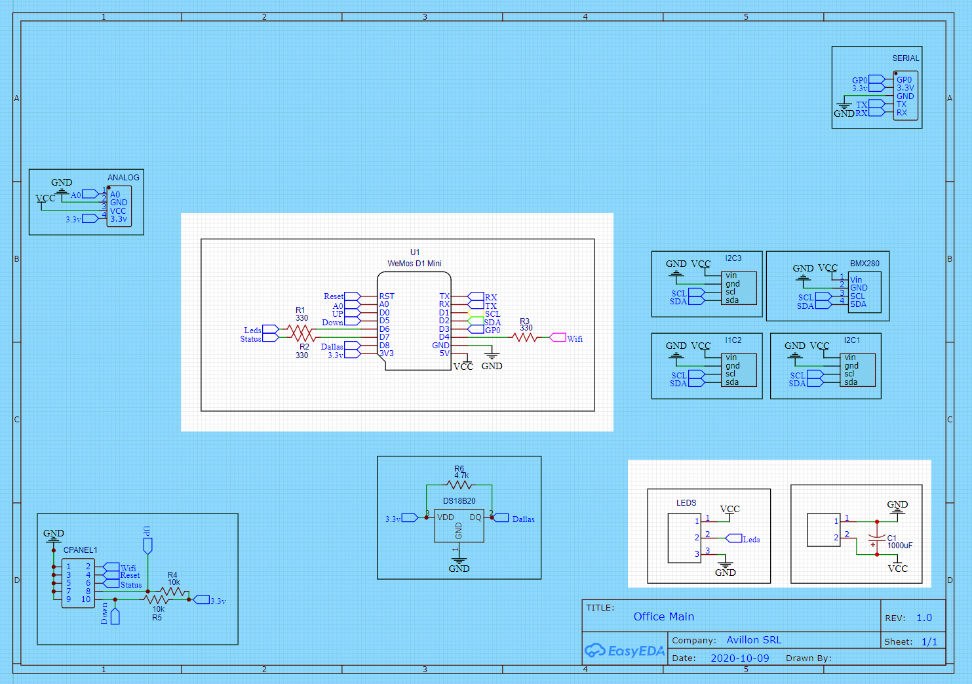Screen dimensions: 972x684
Task: Select the DS18B20 sensor component
Action: [x=459, y=526]
